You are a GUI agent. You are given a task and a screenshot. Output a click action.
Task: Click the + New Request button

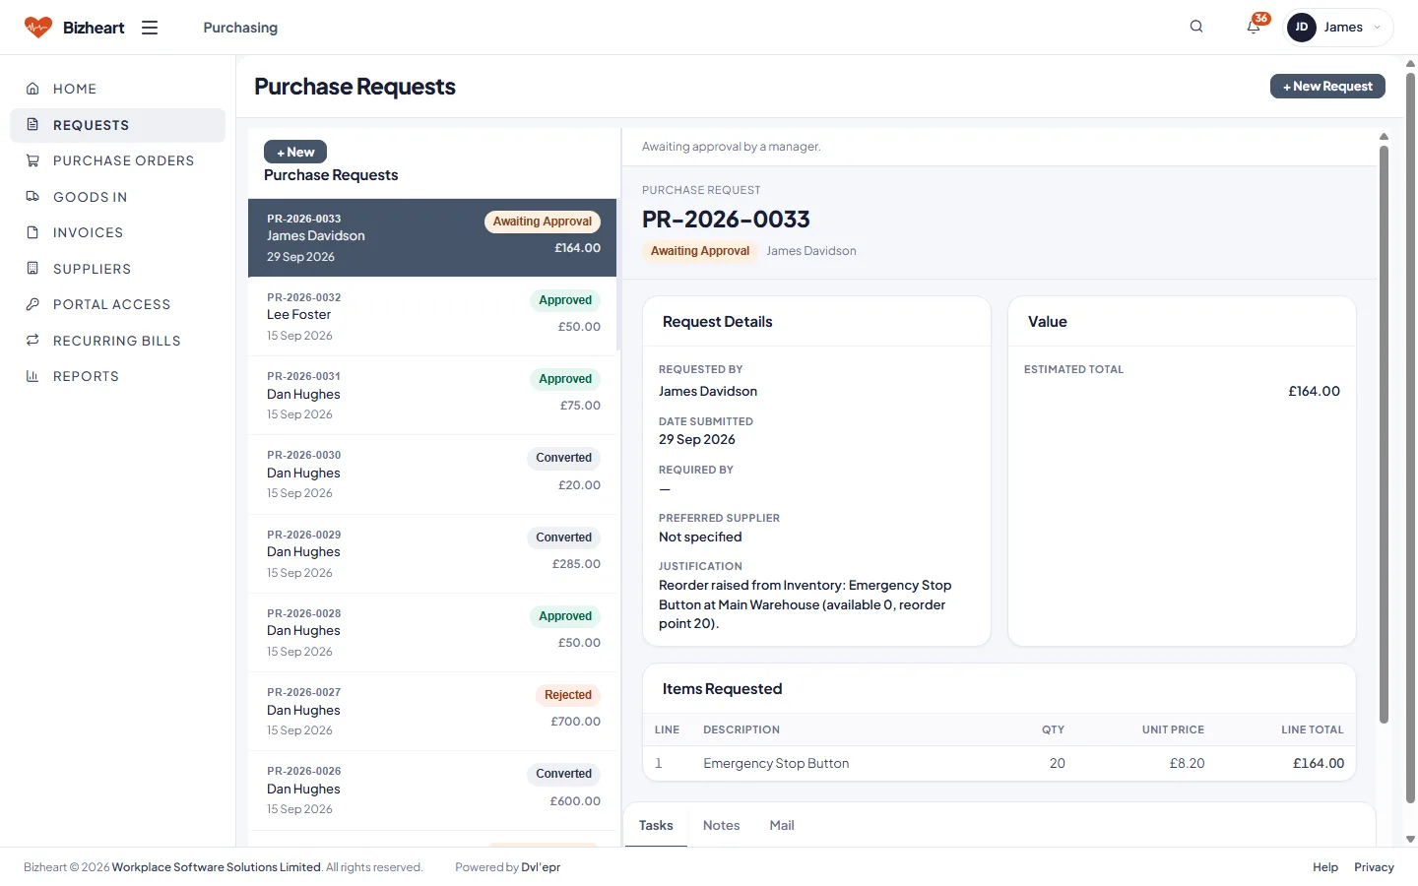click(x=1327, y=87)
